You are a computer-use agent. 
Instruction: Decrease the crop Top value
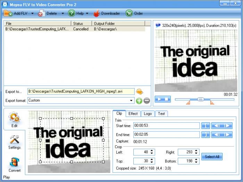(152, 162)
